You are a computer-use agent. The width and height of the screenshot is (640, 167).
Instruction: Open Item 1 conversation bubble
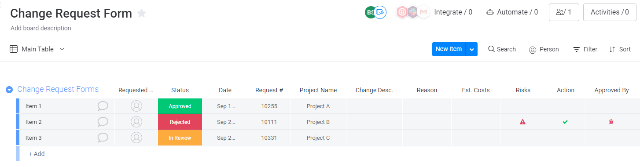click(103, 106)
